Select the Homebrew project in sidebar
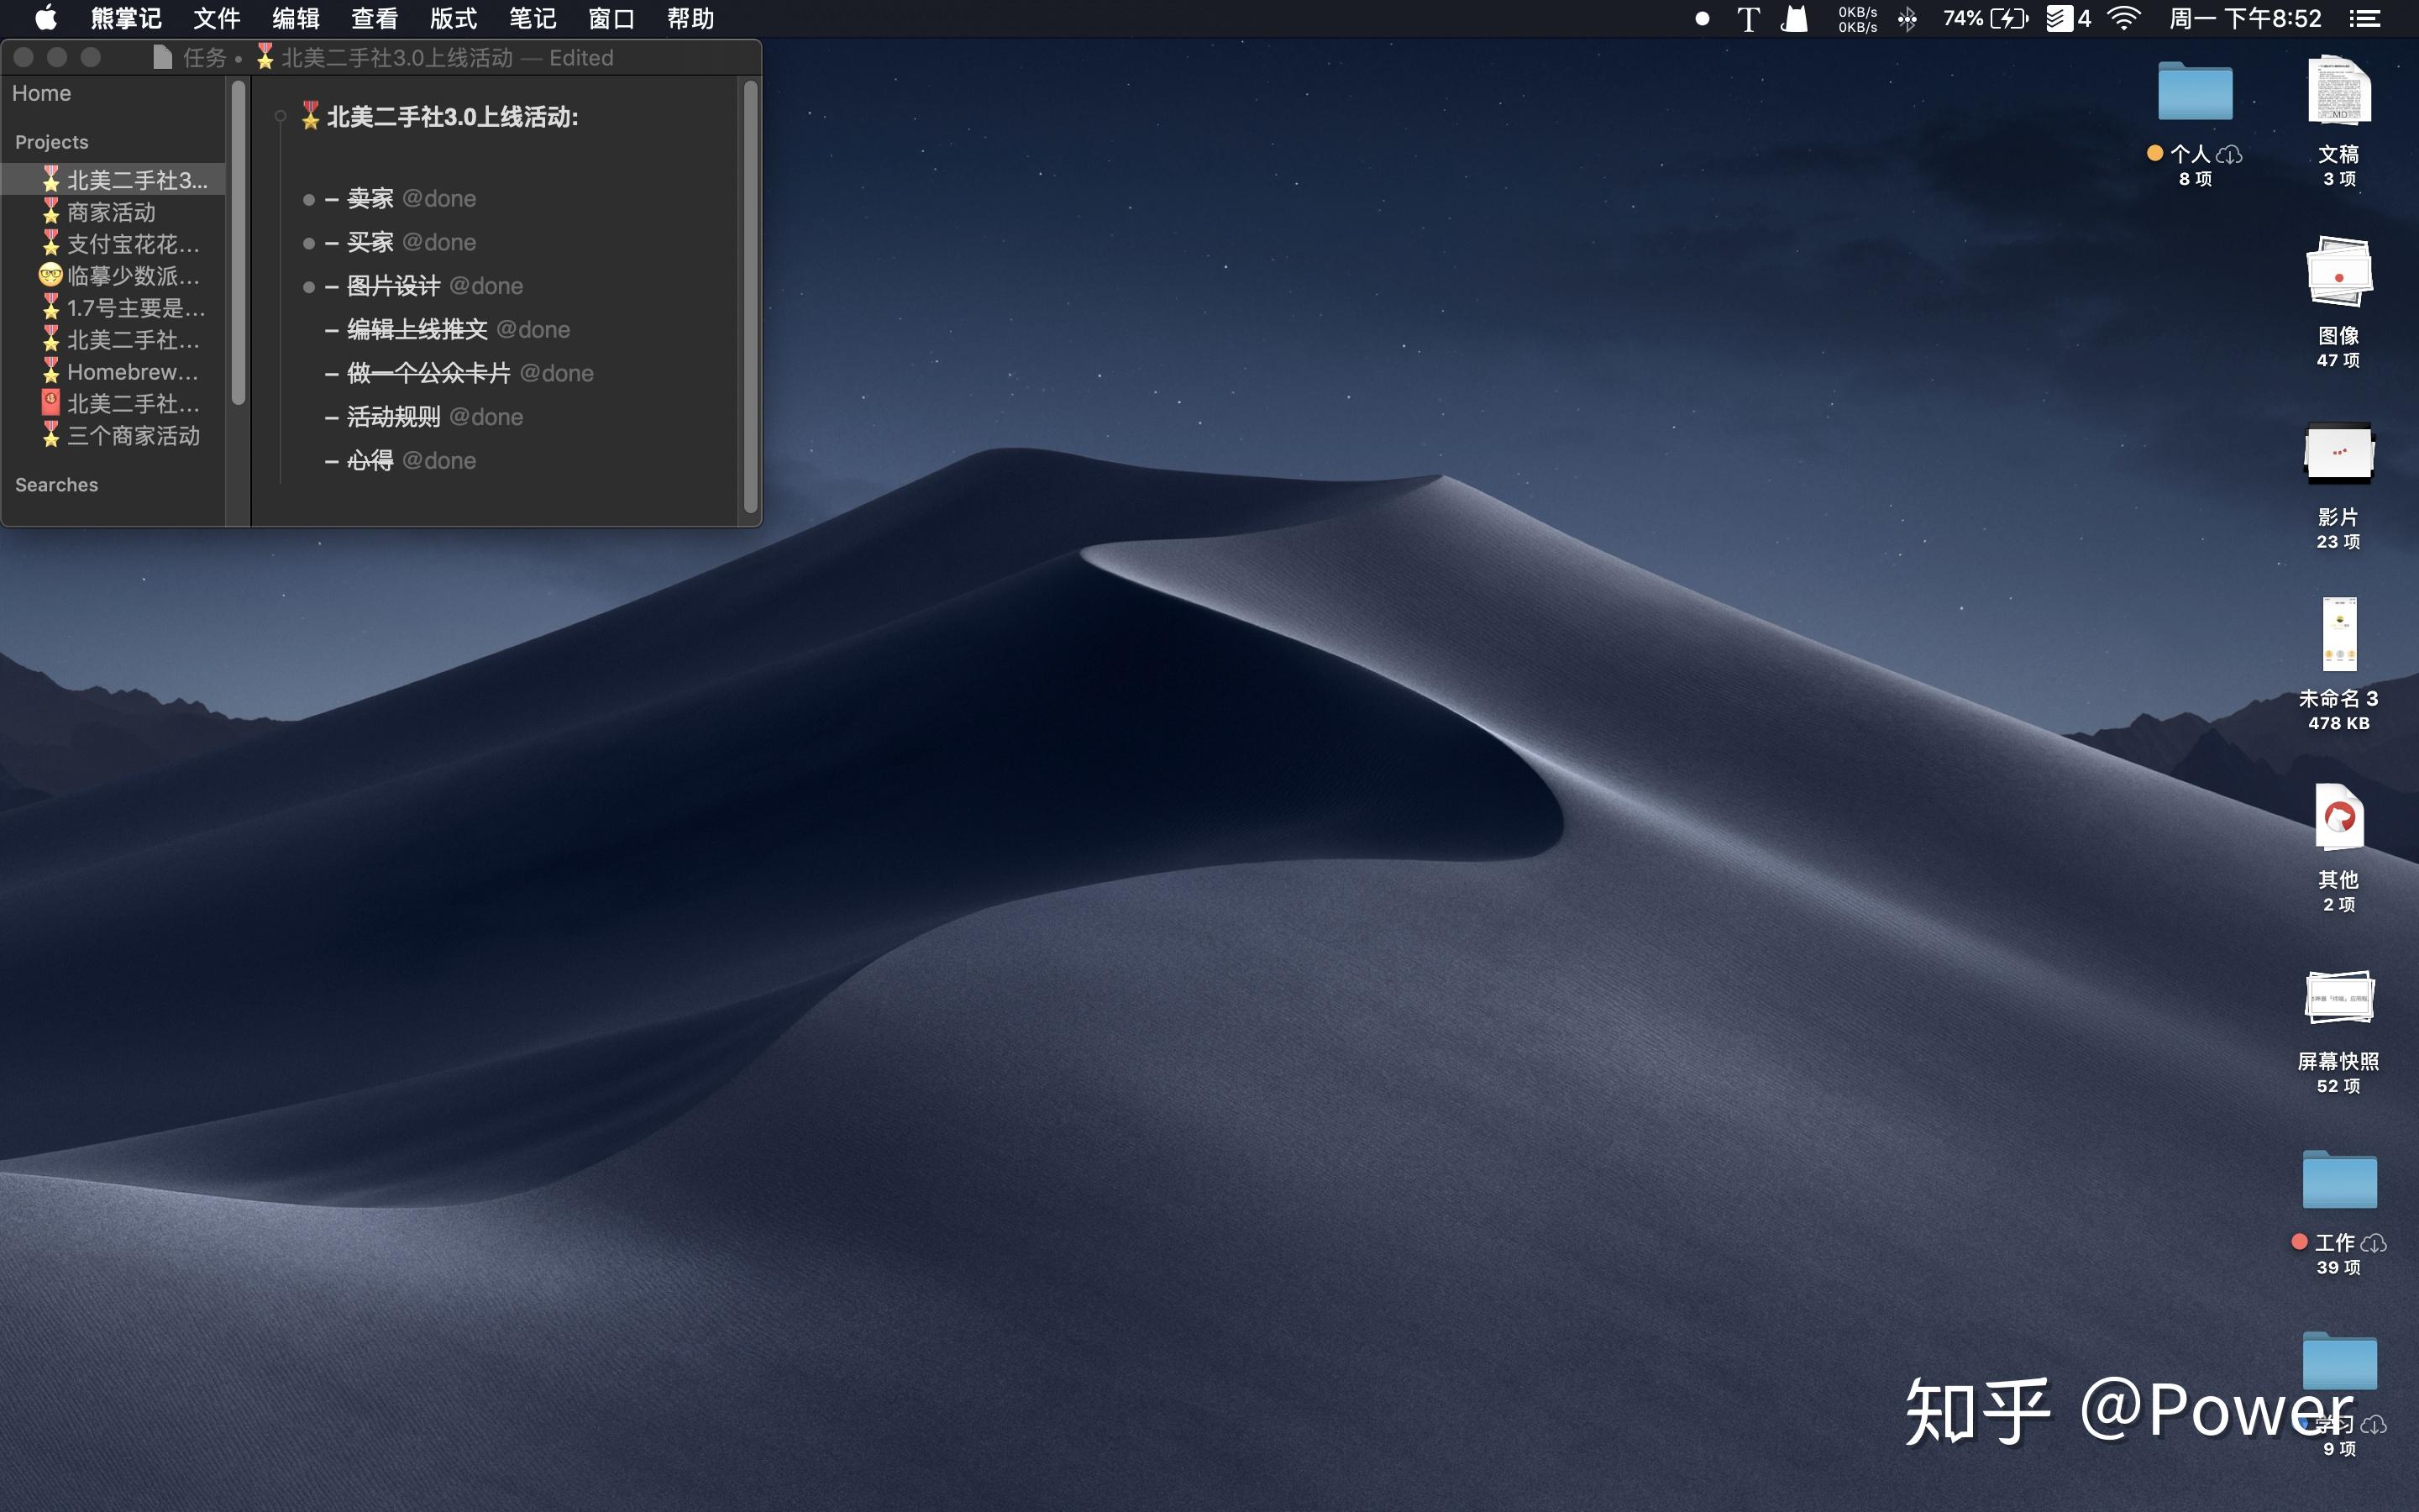Viewport: 2419px width, 1512px height. coord(132,372)
